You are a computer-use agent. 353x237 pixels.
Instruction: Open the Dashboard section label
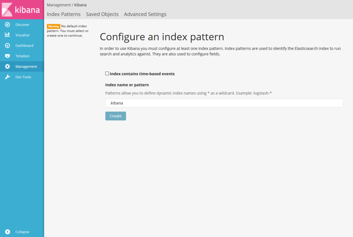pos(24,45)
